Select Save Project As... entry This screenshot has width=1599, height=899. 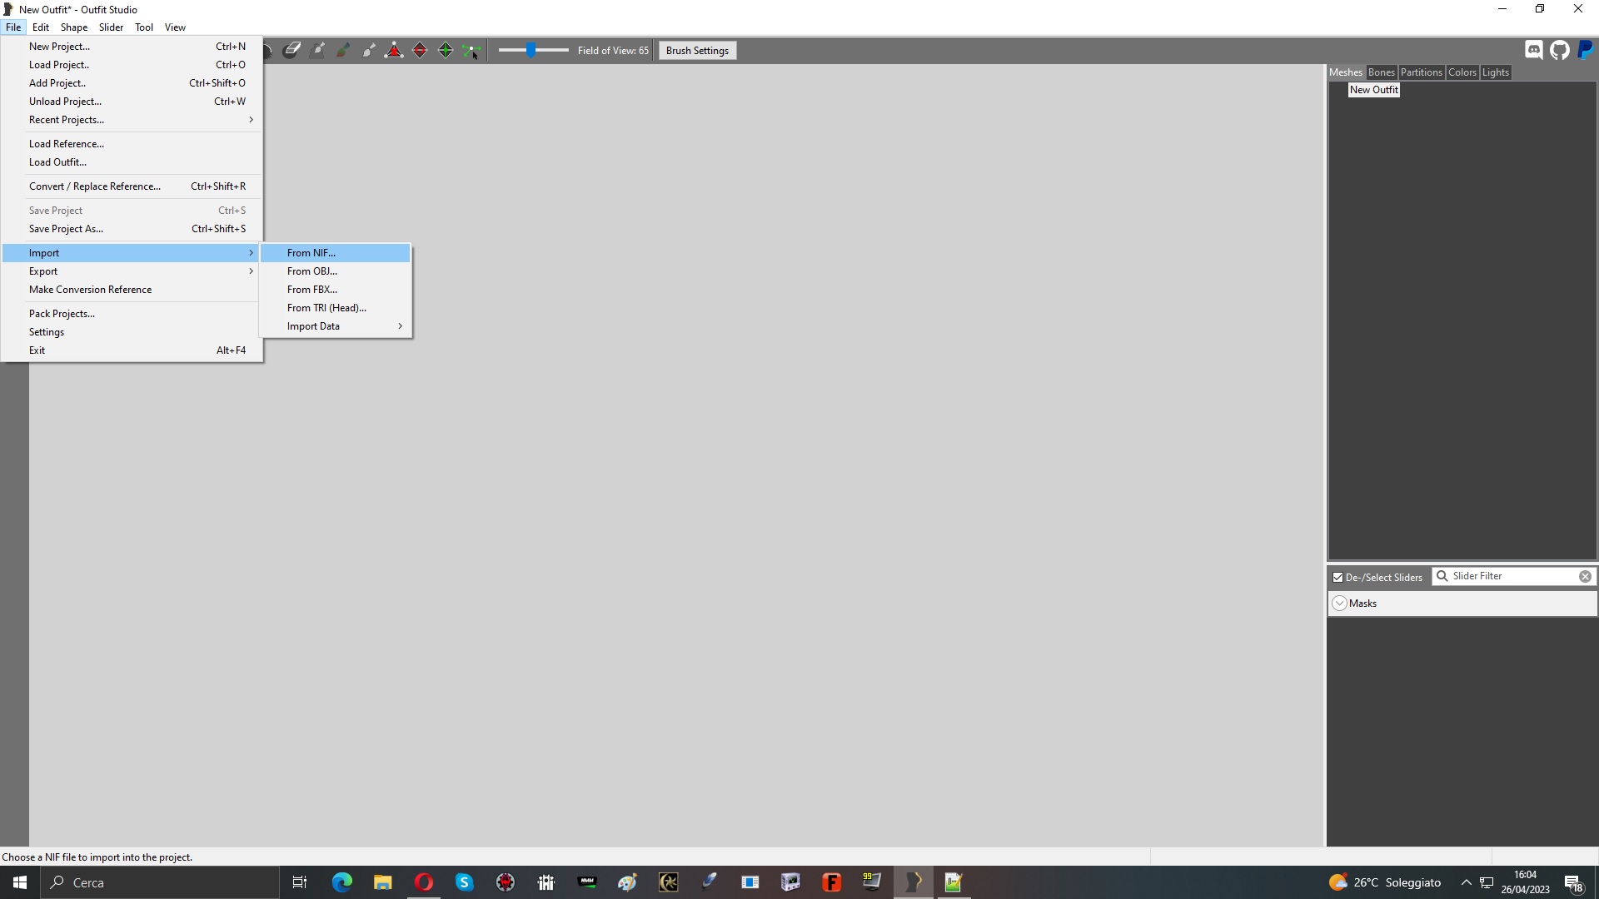132,229
